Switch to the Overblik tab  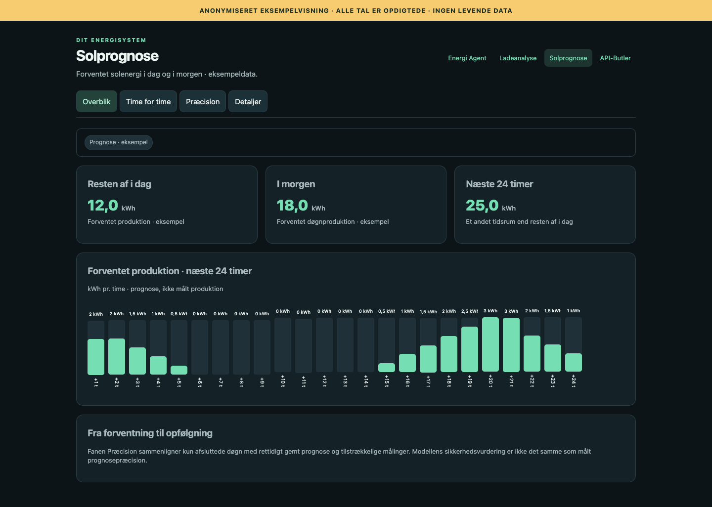pos(96,101)
